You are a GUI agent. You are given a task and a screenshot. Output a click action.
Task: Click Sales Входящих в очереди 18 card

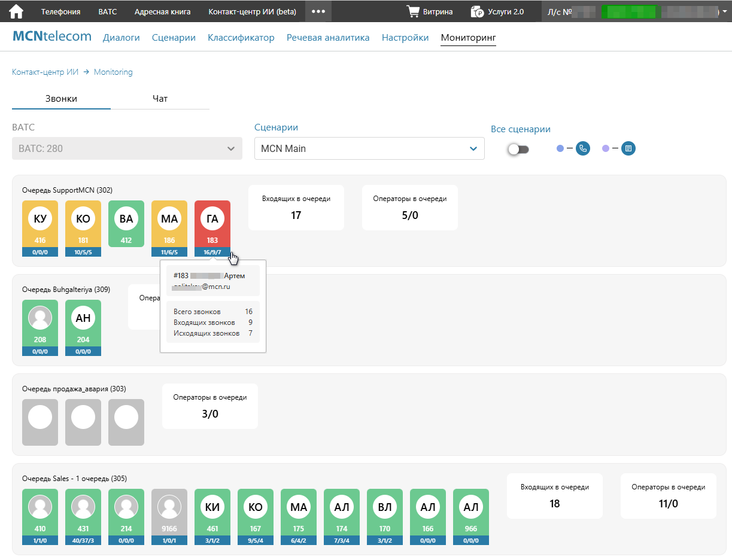pyautogui.click(x=555, y=496)
